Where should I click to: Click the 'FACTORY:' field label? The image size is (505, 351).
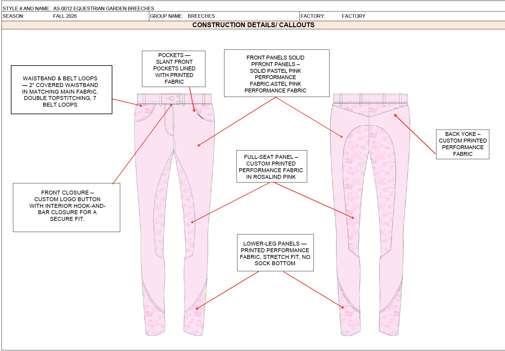[x=313, y=16]
